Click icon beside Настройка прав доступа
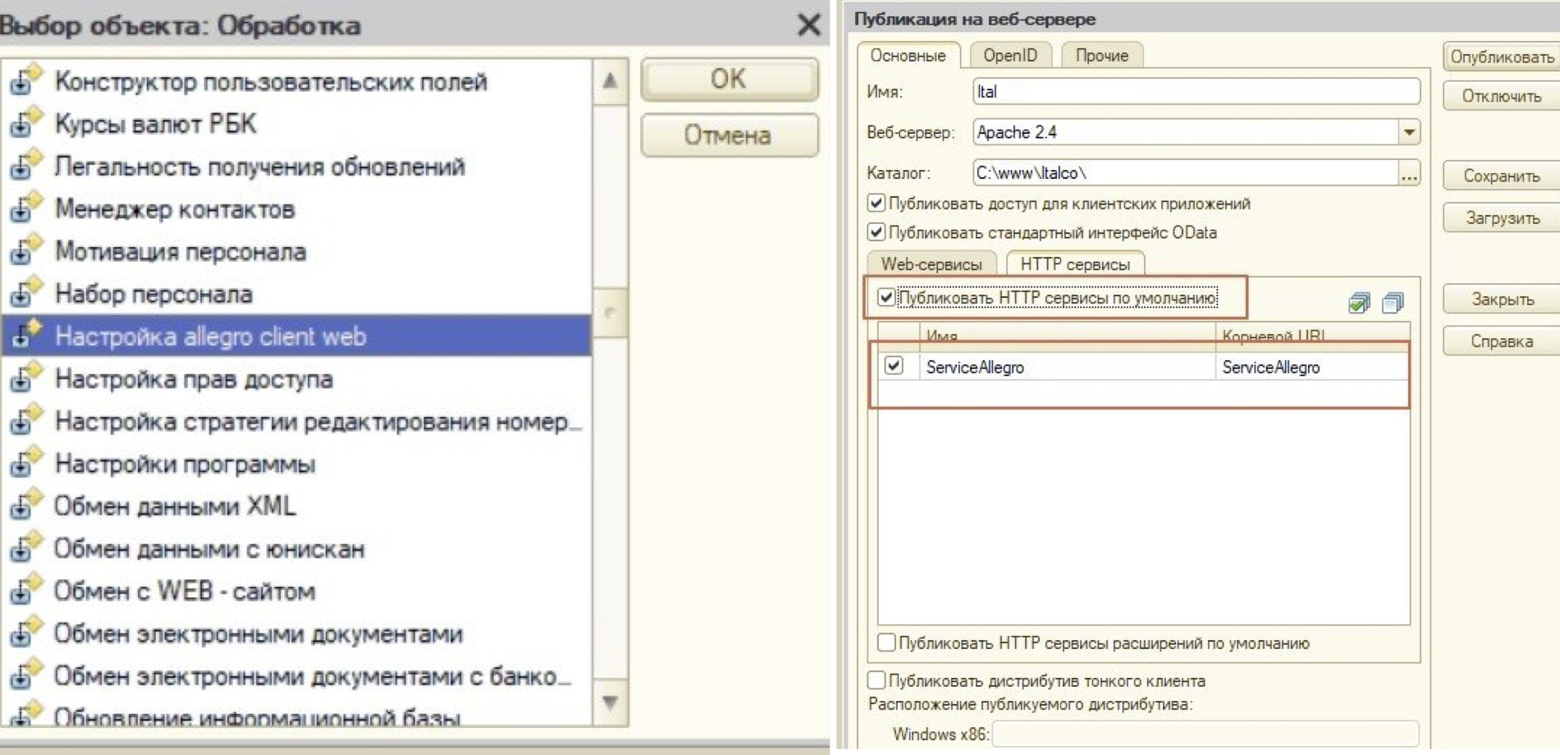 25,377
